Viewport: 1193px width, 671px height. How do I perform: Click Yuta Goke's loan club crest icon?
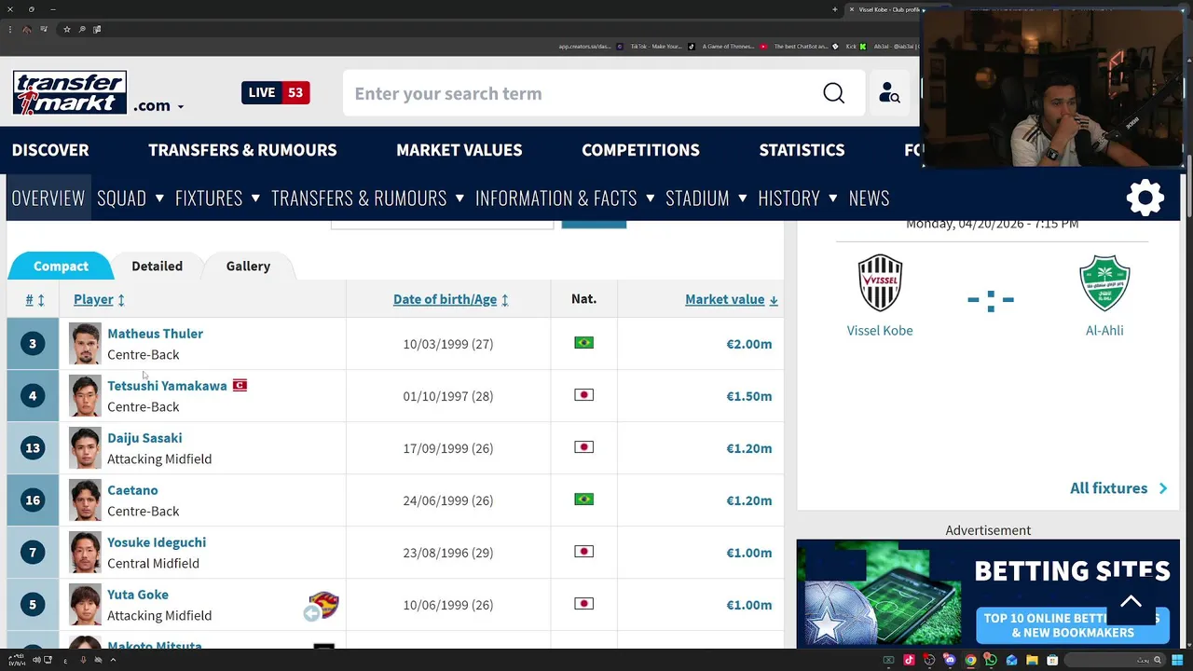click(x=322, y=605)
